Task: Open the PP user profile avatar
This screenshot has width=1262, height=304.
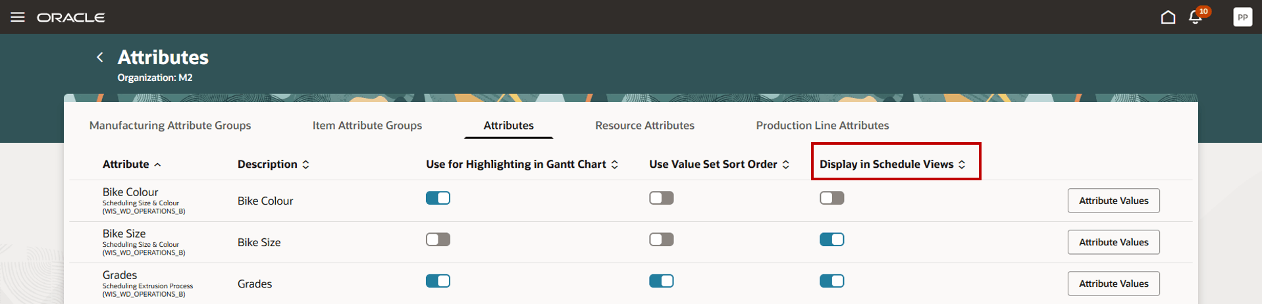Action: click(x=1242, y=17)
